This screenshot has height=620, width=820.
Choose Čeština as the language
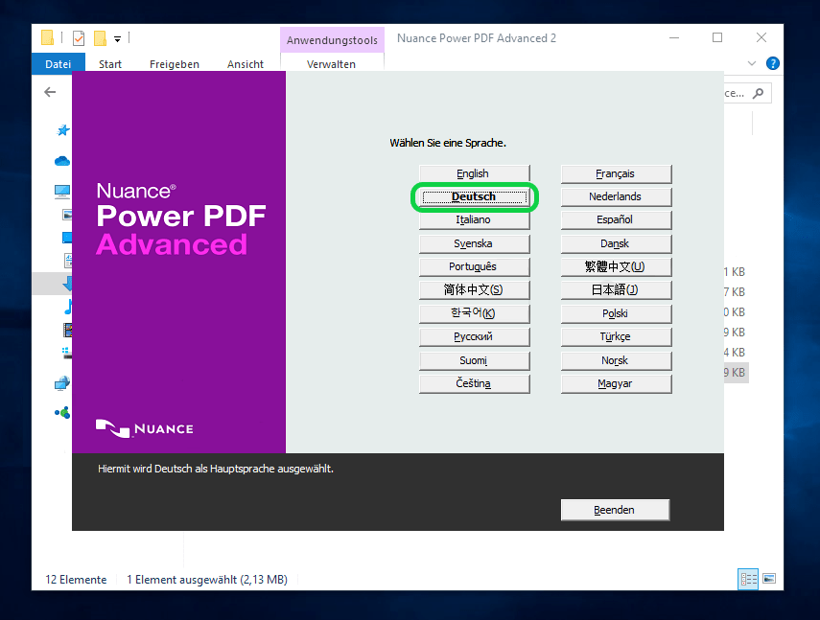474,383
